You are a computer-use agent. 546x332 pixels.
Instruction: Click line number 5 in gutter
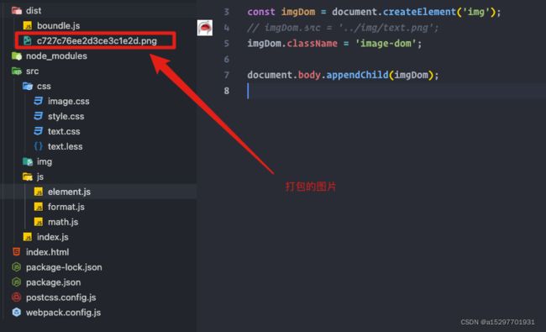pos(227,44)
